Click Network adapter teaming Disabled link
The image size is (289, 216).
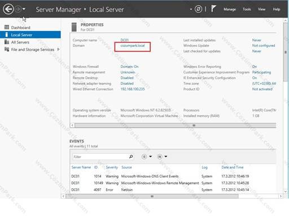pos(127,84)
